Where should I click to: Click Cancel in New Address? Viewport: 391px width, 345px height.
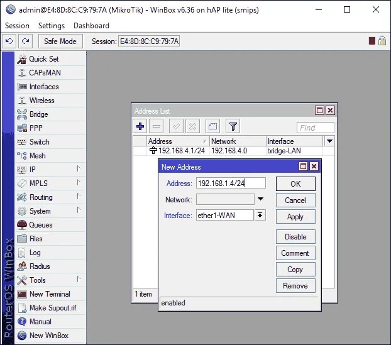[x=295, y=200]
